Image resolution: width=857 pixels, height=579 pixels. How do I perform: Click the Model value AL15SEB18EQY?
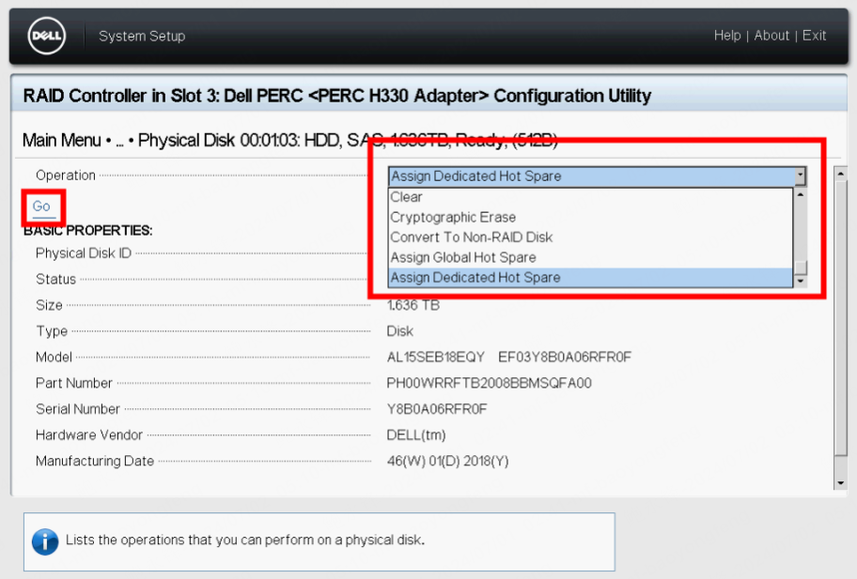point(436,357)
